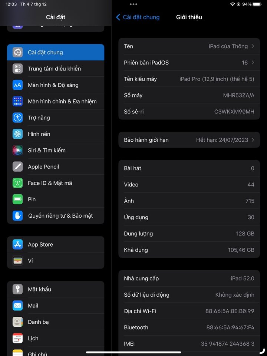Image resolution: width=267 pixels, height=356 pixels.
Task: Select Cài đặt chung in sidebar
Action: pyautogui.click(x=56, y=52)
